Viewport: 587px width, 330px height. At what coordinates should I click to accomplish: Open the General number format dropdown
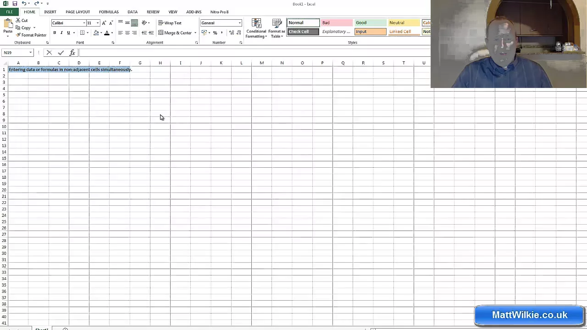tap(239, 23)
